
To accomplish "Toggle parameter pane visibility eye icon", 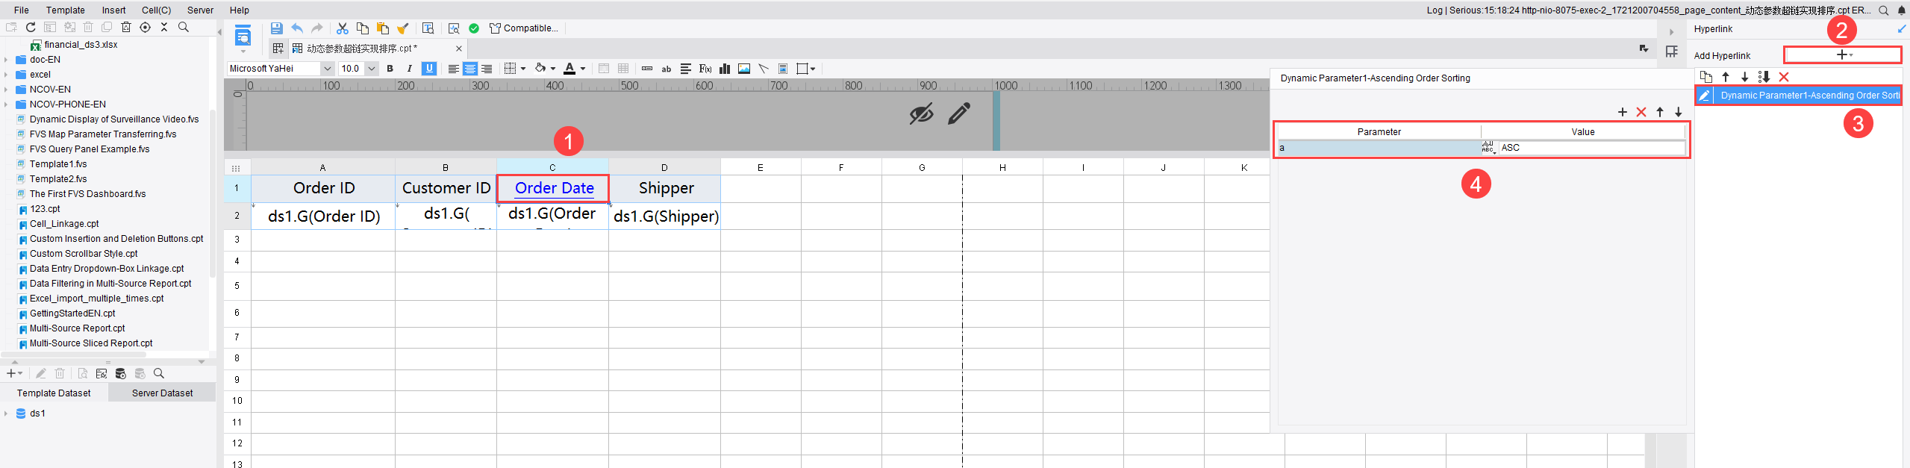I will click(921, 113).
